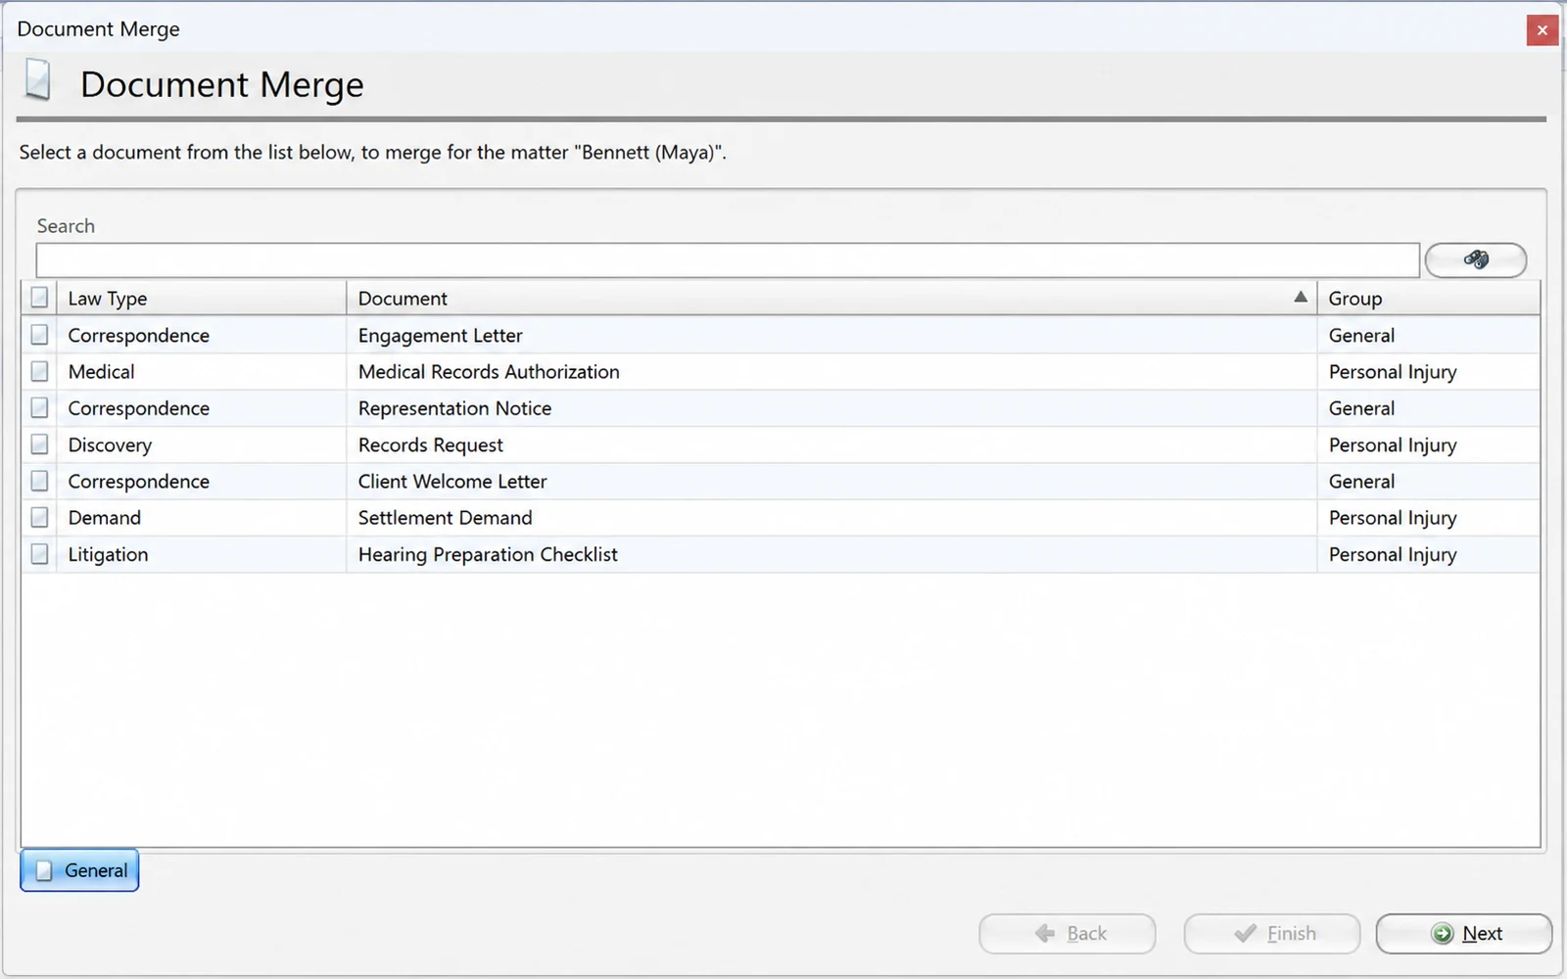Select the General tab at the bottom
The image size is (1567, 979).
[79, 870]
